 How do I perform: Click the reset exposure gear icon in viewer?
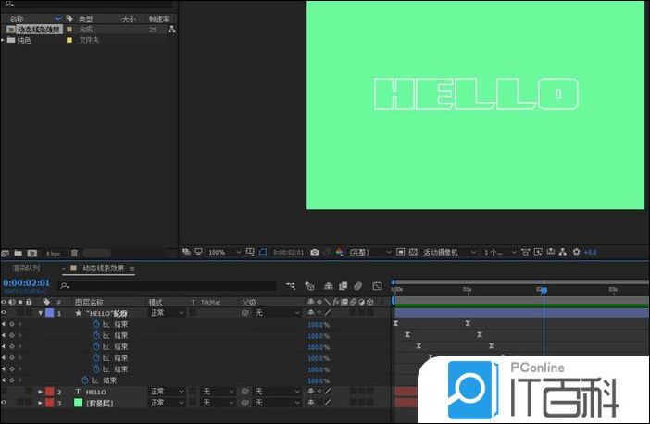(x=576, y=252)
